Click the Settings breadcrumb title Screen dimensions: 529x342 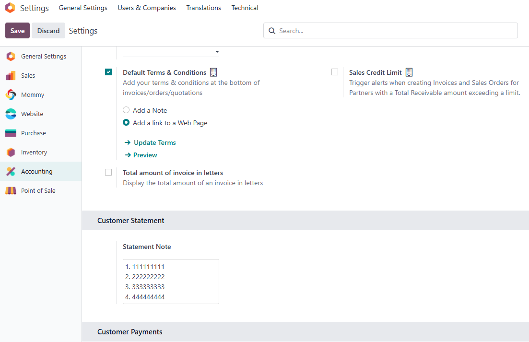coord(83,31)
